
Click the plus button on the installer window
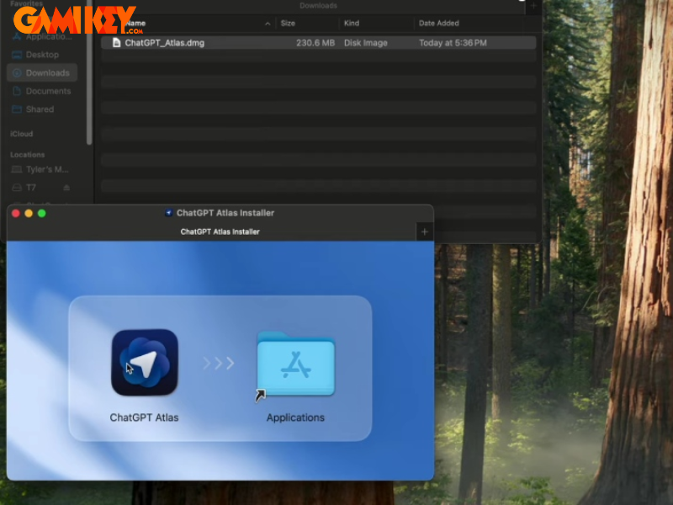425,231
